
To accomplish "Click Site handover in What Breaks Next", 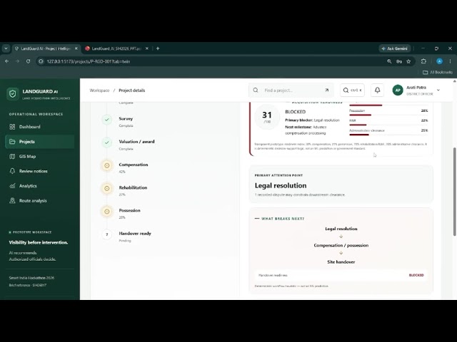I will tap(341, 261).
